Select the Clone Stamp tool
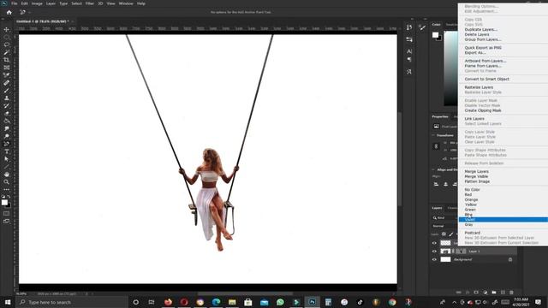The image size is (548, 308). tap(6, 98)
